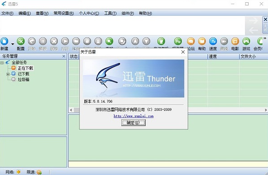Screen dimensions: 268x175
Task: Close the 任务管理 panel
Action: [64, 56]
